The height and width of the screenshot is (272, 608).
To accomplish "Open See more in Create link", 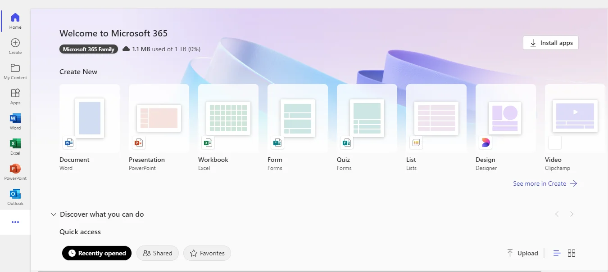I will point(545,183).
